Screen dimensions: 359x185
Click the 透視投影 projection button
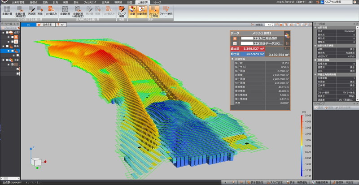coord(46,25)
